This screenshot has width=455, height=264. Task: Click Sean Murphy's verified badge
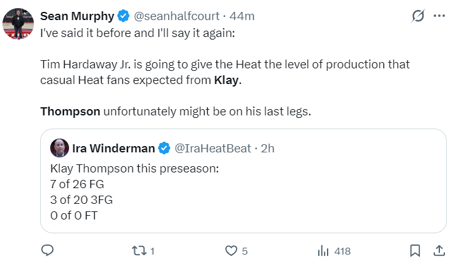click(x=124, y=16)
